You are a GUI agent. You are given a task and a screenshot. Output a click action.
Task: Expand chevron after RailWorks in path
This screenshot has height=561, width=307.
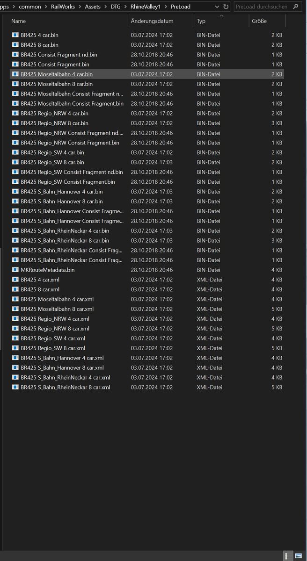tap(80, 7)
